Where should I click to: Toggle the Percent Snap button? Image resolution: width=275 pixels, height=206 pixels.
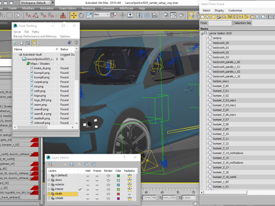coord(43,15)
